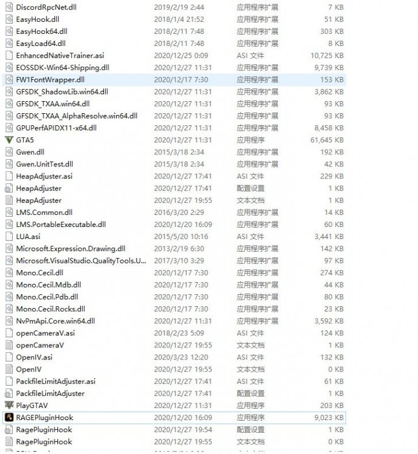The image size is (418, 454).
Task: Click the GTA5 application icon
Action: pyautogui.click(x=8, y=140)
